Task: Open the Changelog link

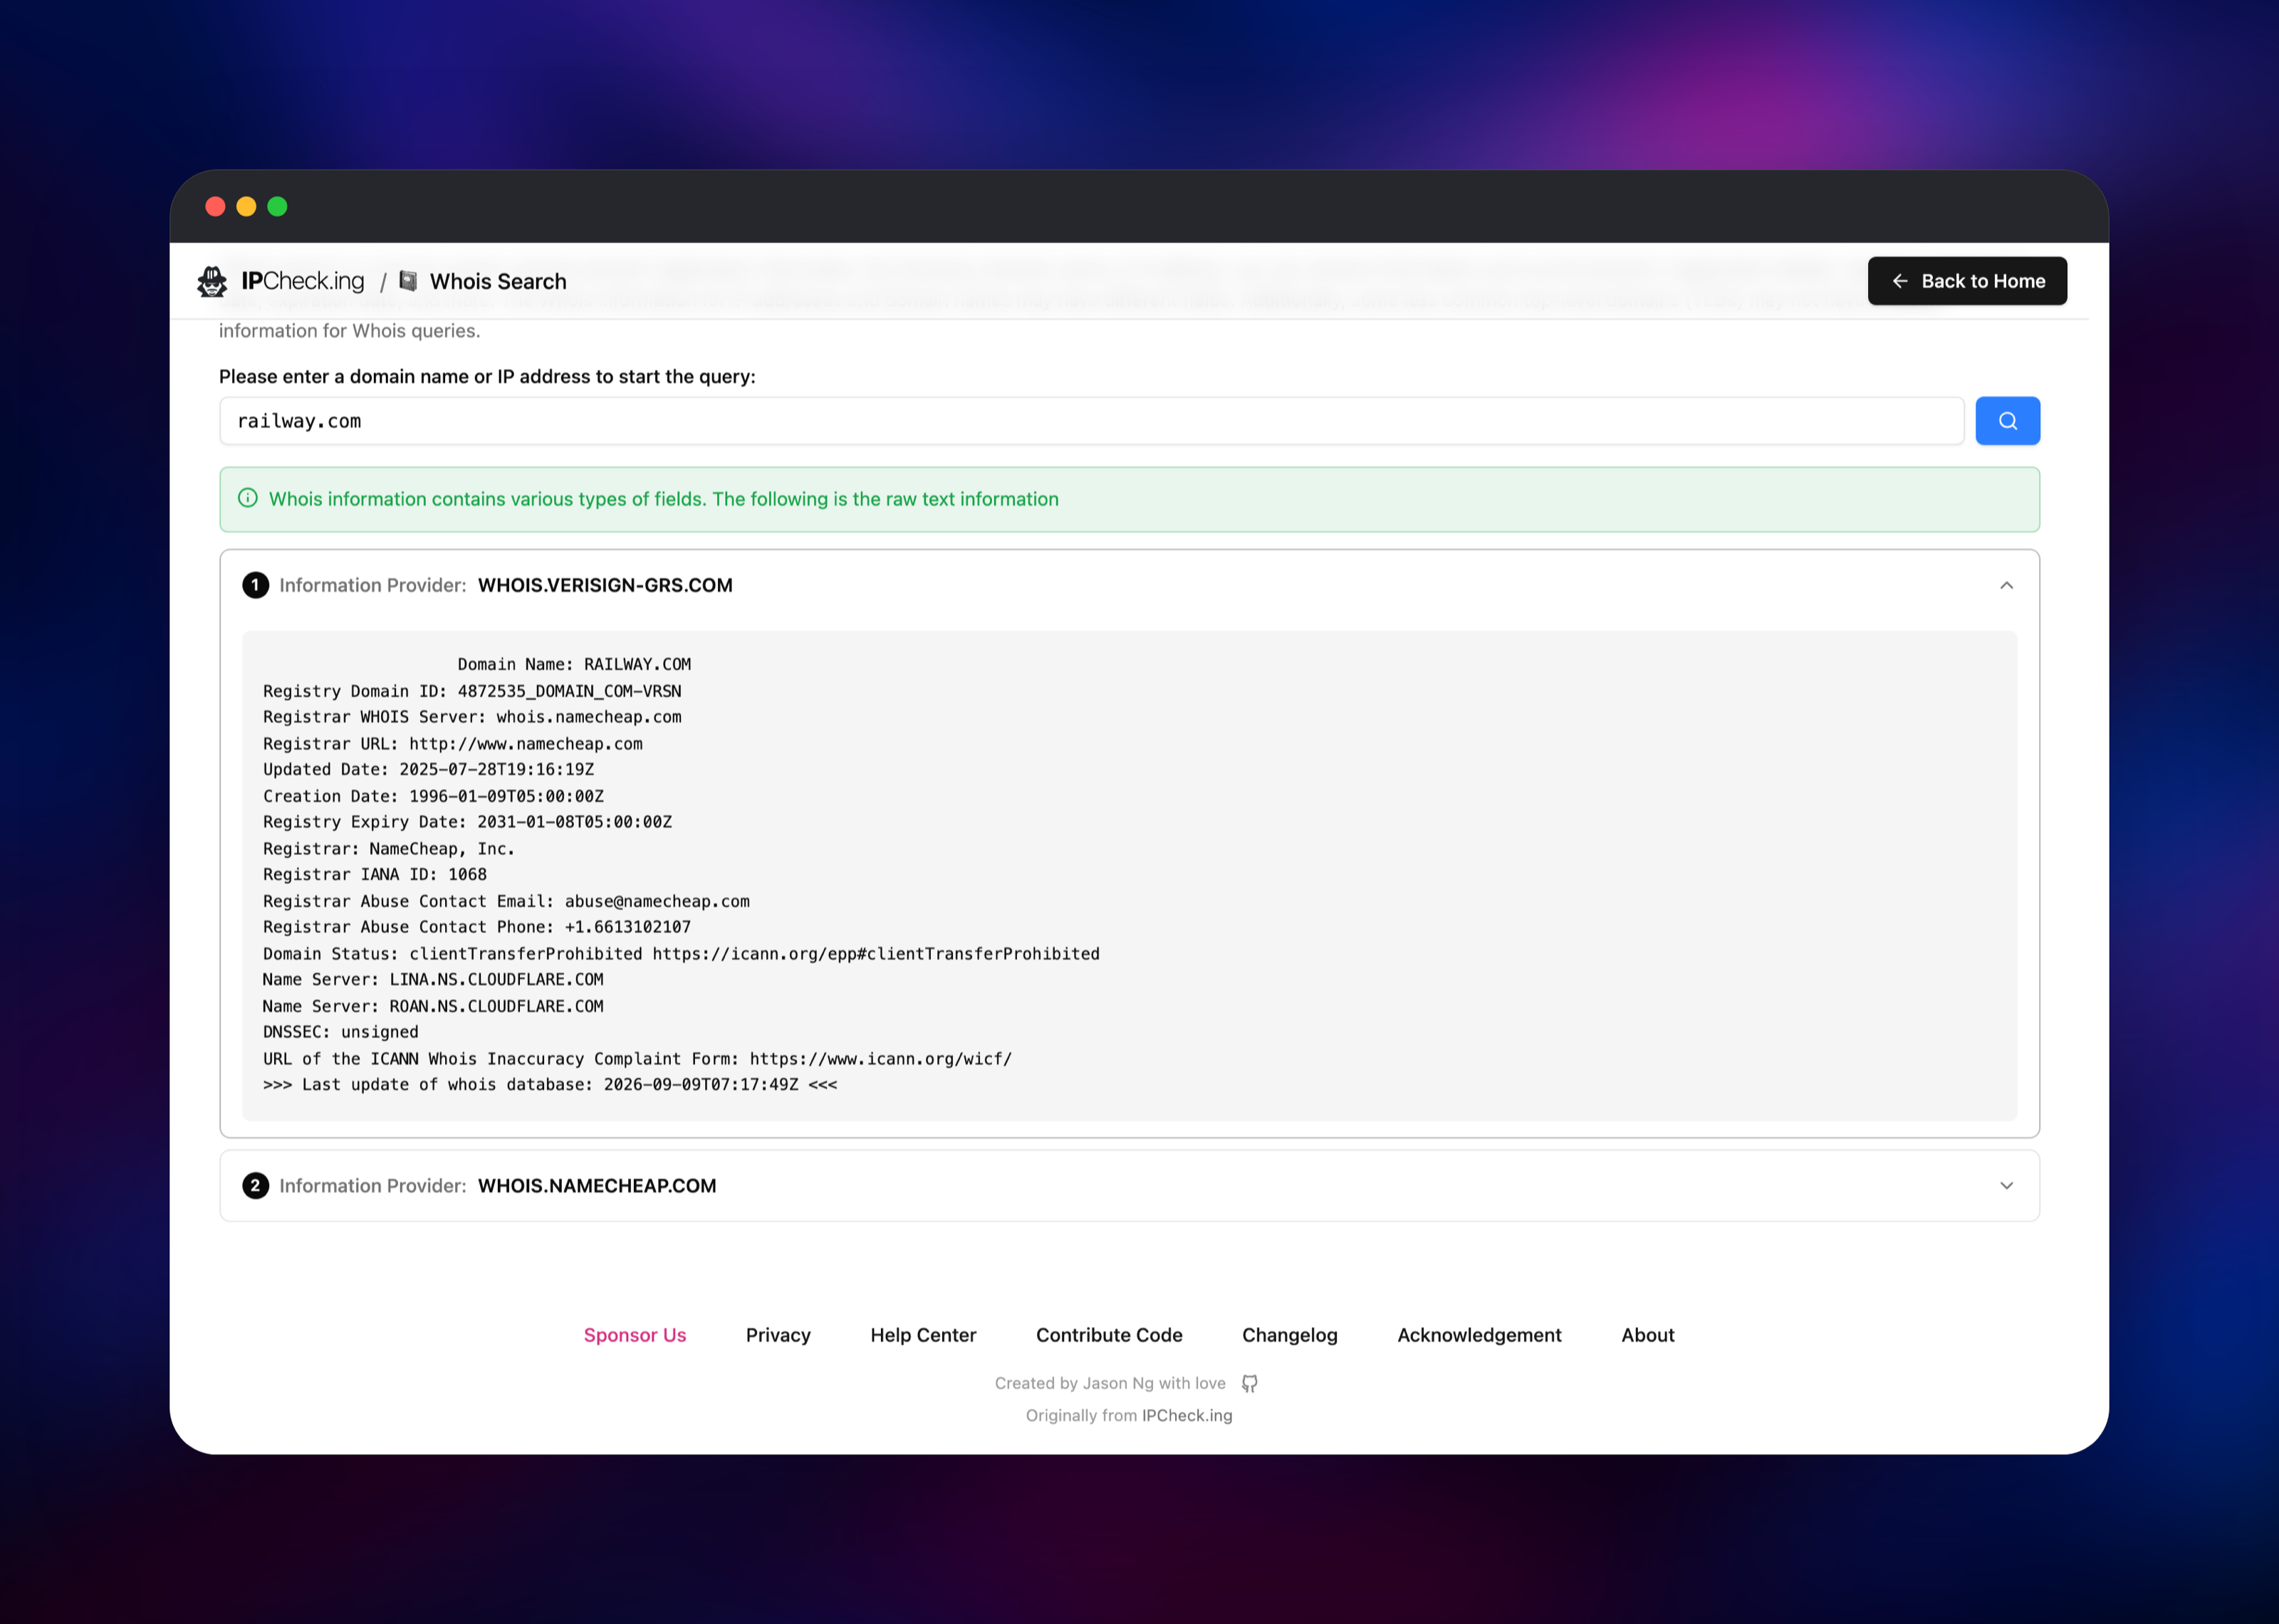Action: 1289,1335
